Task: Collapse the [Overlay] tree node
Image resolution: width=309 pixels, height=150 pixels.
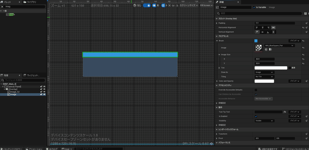Action: click(x=5, y=89)
